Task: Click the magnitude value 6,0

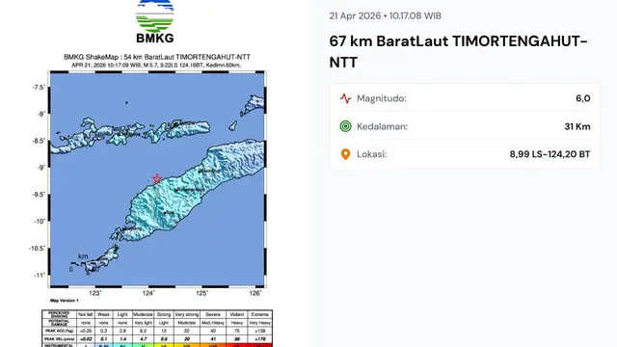Action: [582, 98]
